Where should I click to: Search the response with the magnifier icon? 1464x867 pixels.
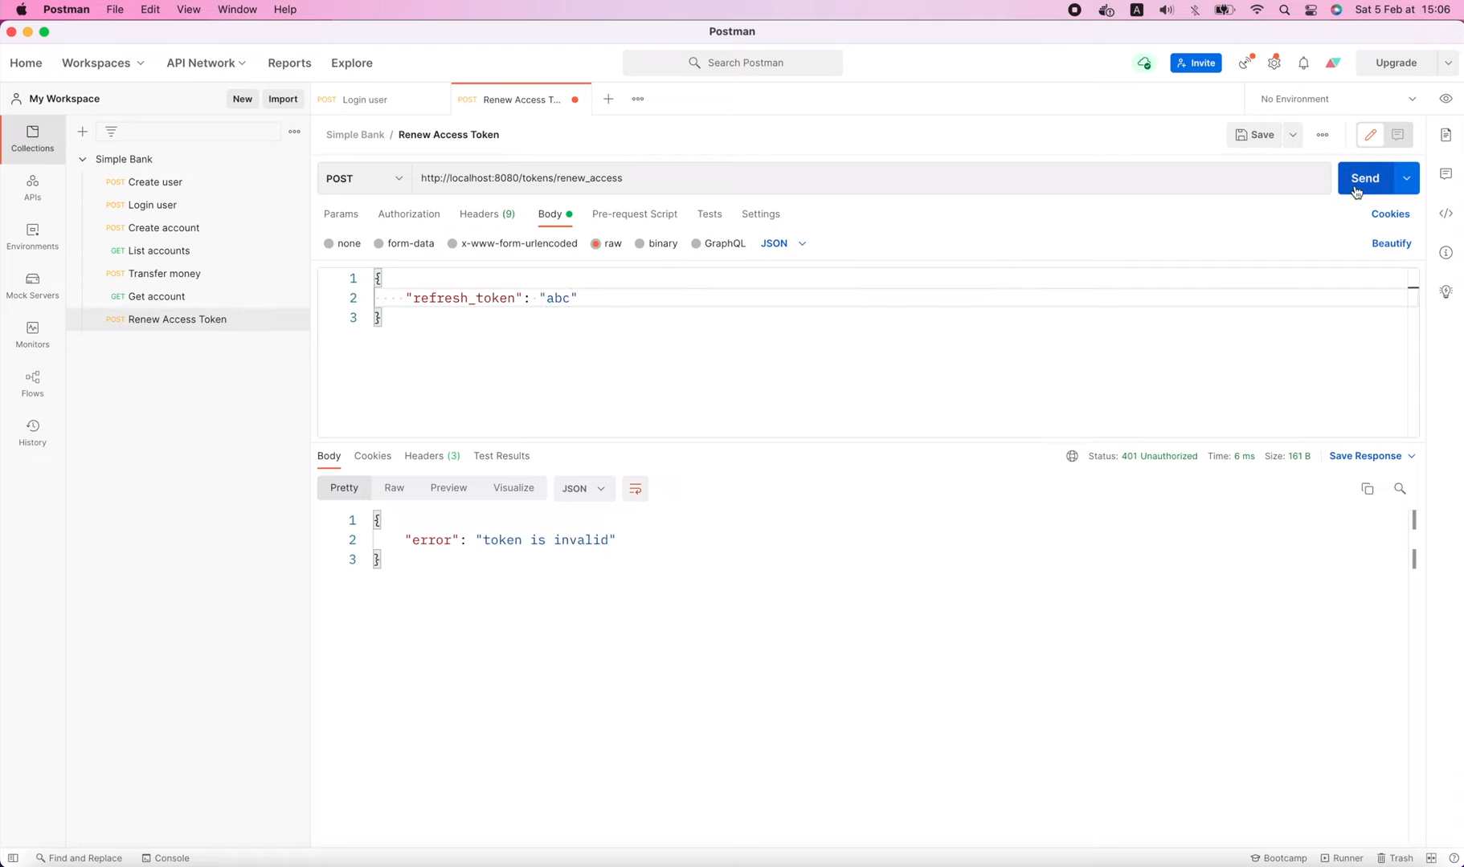(x=1400, y=489)
